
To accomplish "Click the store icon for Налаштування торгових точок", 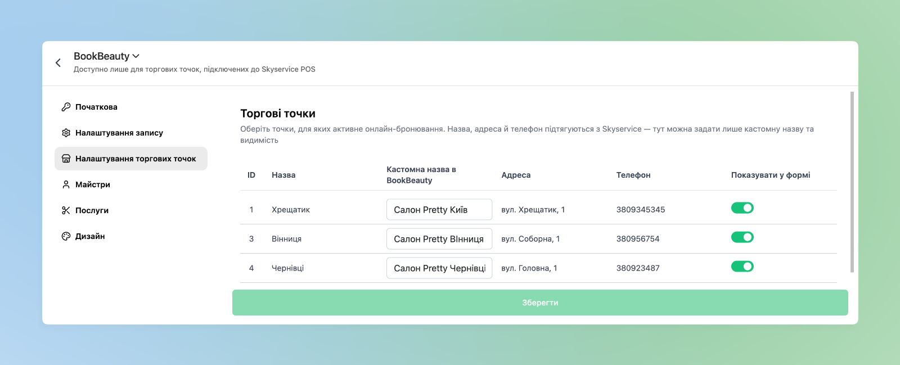I will [66, 159].
